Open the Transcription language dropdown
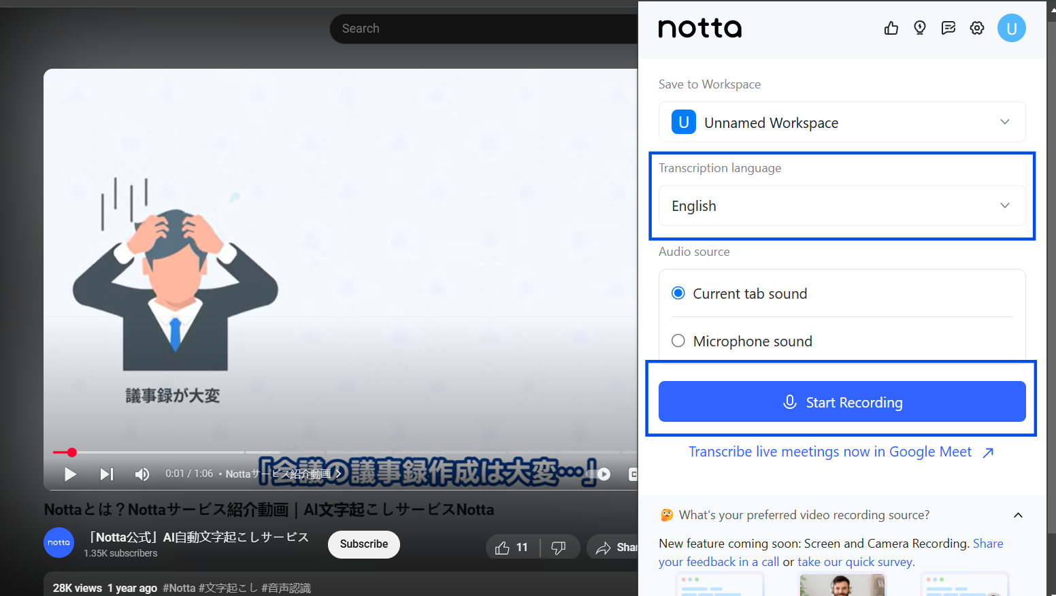 842,205
